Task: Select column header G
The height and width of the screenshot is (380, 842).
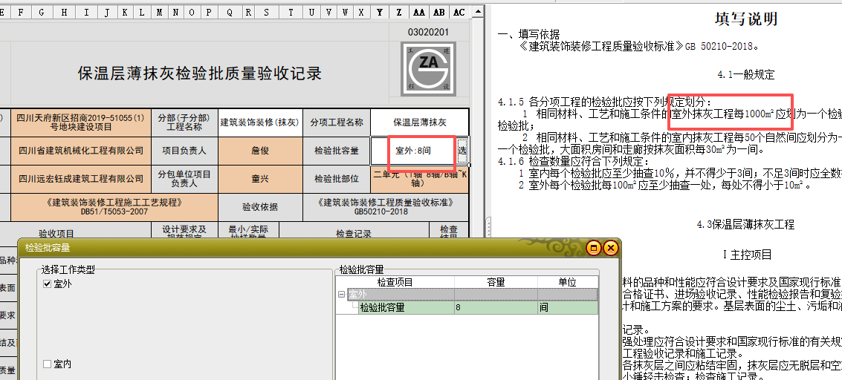Action: 42,12
